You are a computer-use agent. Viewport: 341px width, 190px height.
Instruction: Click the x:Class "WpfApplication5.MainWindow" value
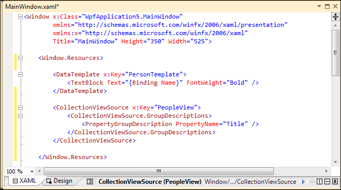pyautogui.click(x=132, y=17)
